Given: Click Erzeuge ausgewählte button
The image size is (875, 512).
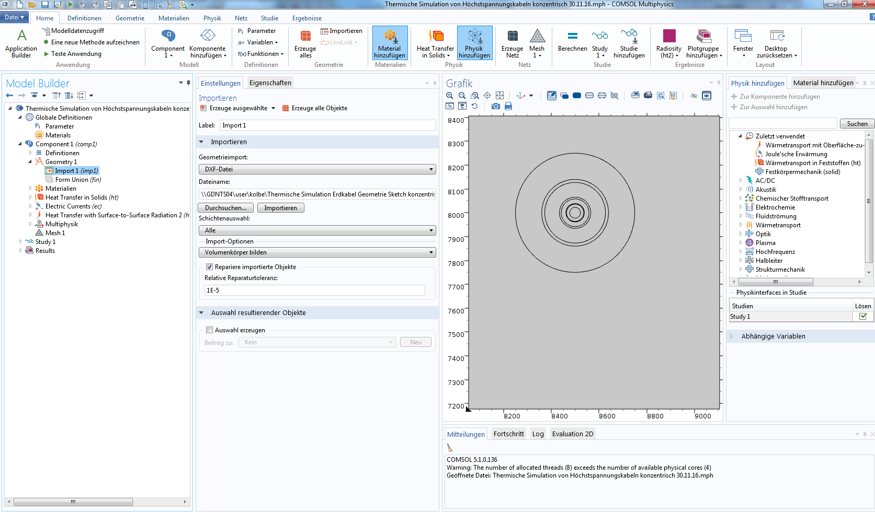Looking at the screenshot, I should [238, 108].
